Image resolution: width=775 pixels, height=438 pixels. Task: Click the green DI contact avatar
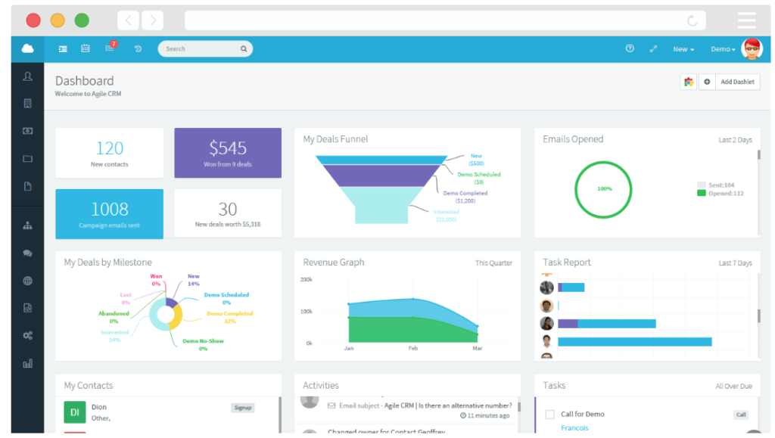click(x=75, y=412)
